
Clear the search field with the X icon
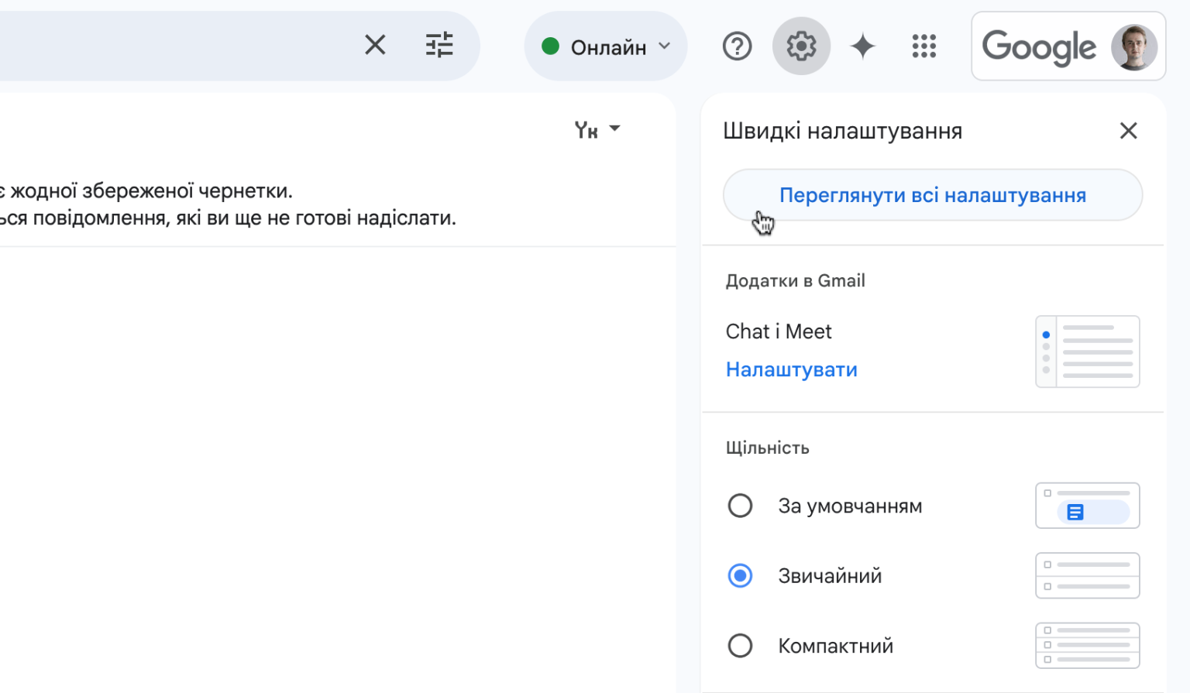click(x=375, y=46)
